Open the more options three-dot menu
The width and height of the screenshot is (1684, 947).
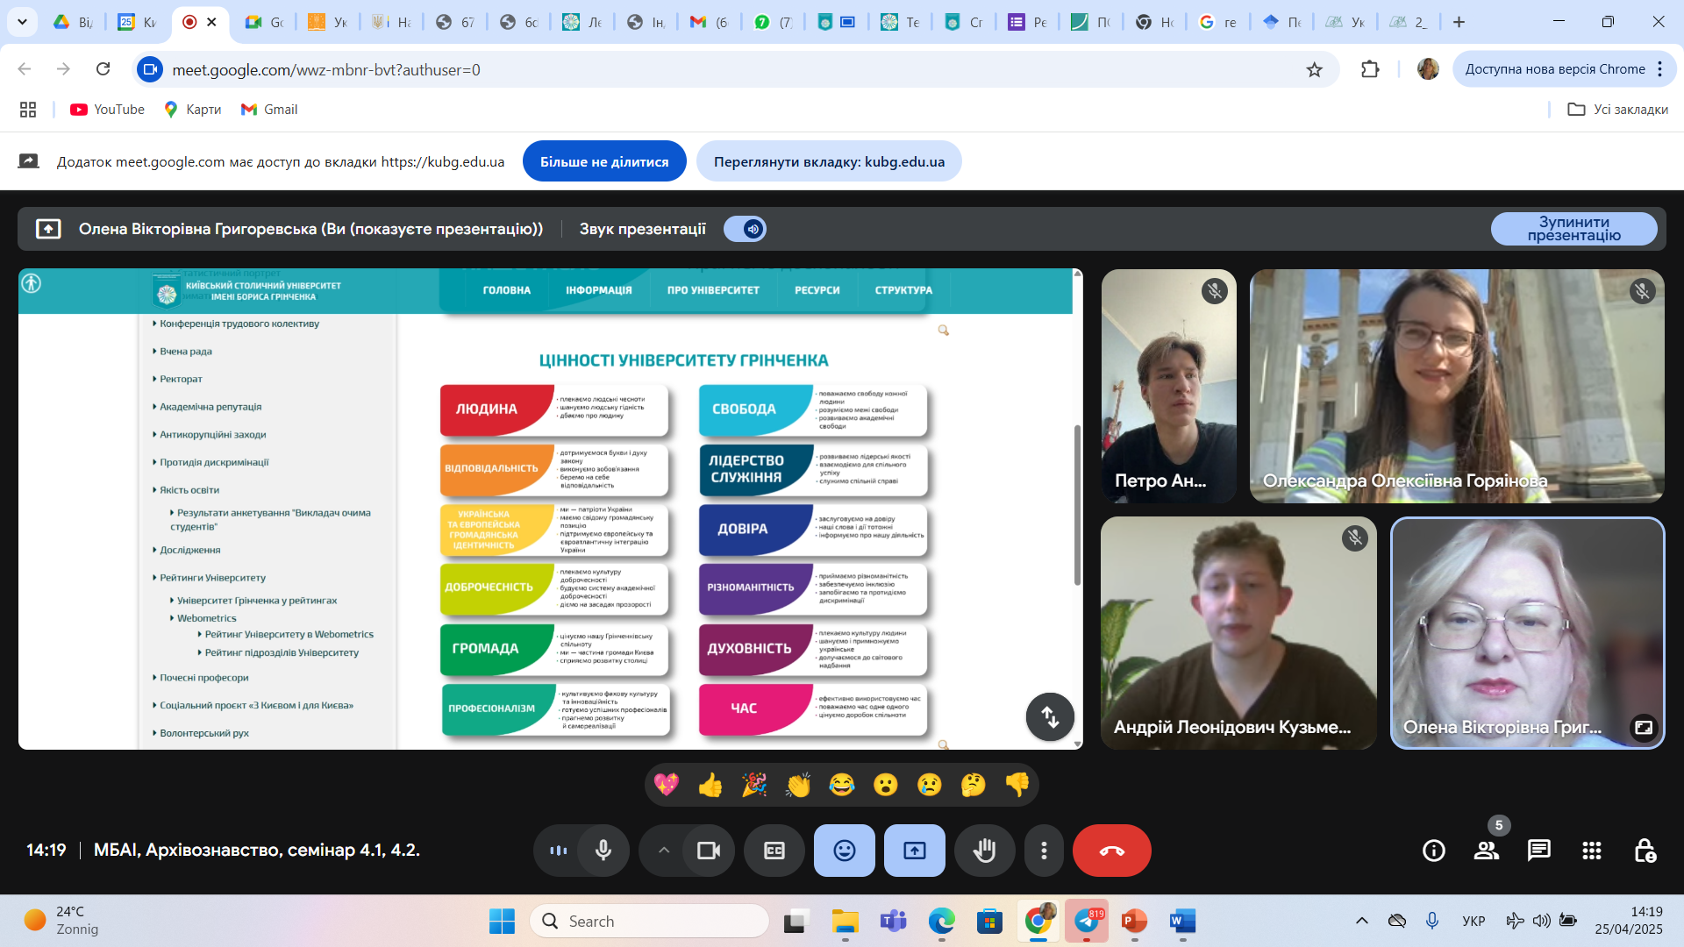(1043, 851)
